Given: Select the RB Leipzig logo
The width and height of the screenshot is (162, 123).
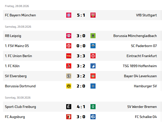Looking at the screenshot, I should point(69,36).
